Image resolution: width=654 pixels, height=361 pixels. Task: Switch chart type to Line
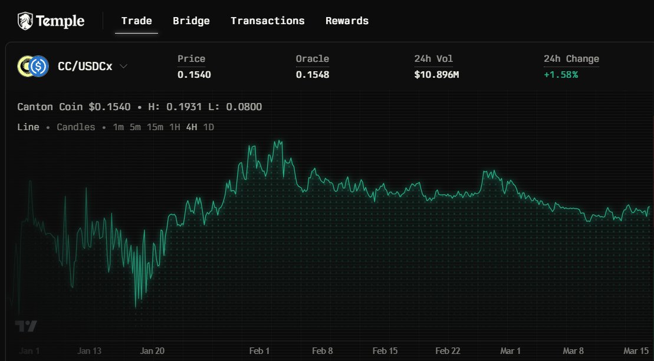coord(28,127)
